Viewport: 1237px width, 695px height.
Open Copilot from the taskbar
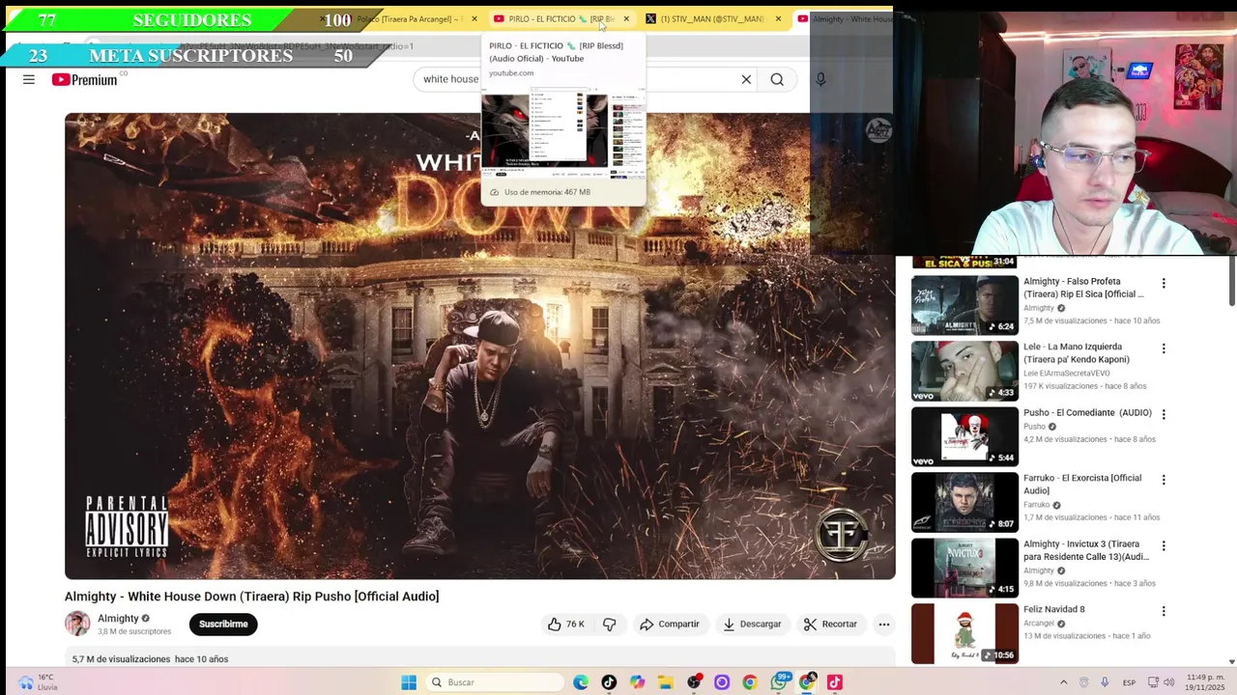click(x=637, y=682)
